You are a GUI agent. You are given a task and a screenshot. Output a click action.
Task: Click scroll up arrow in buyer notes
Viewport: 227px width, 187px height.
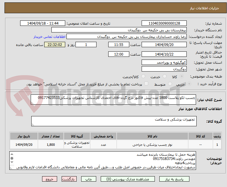(x=12, y=154)
